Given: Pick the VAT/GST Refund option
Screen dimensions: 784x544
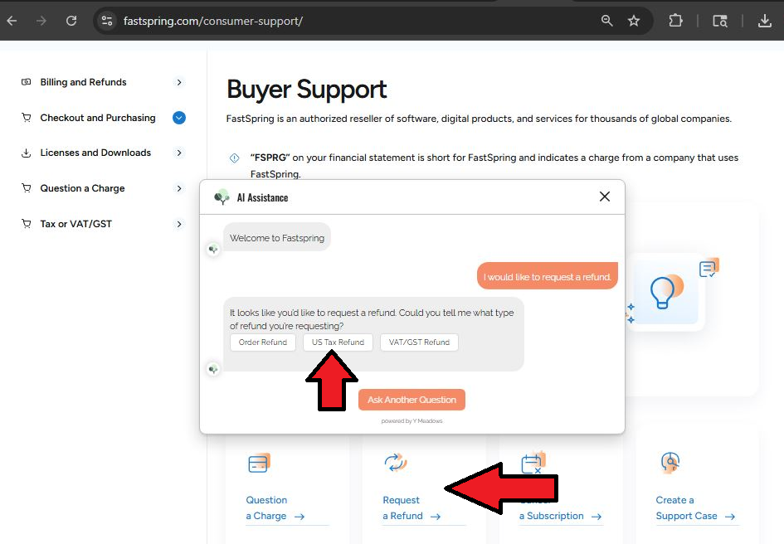Looking at the screenshot, I should 419,342.
